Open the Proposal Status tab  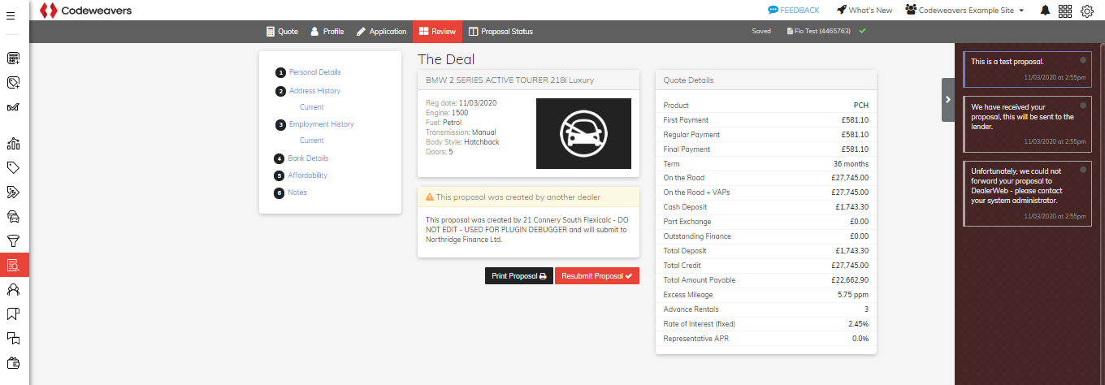500,32
